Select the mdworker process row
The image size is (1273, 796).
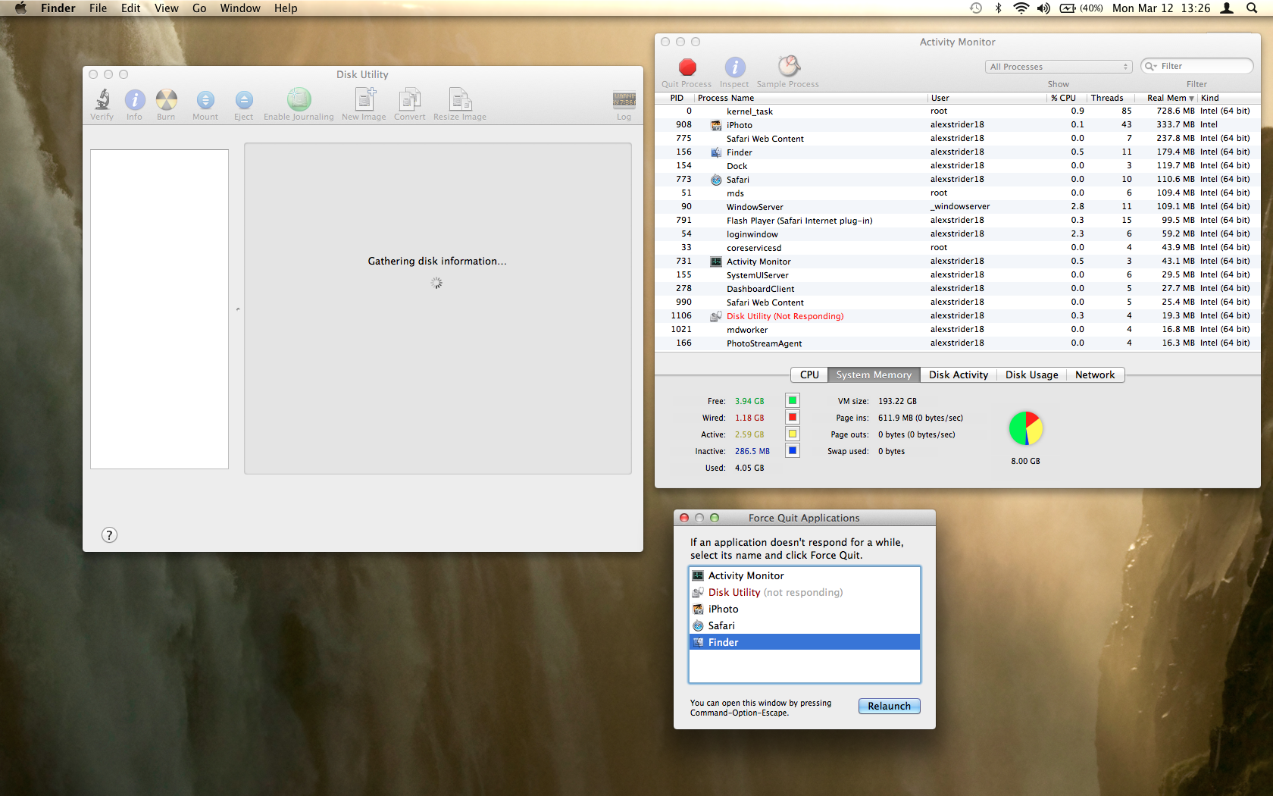coord(957,330)
